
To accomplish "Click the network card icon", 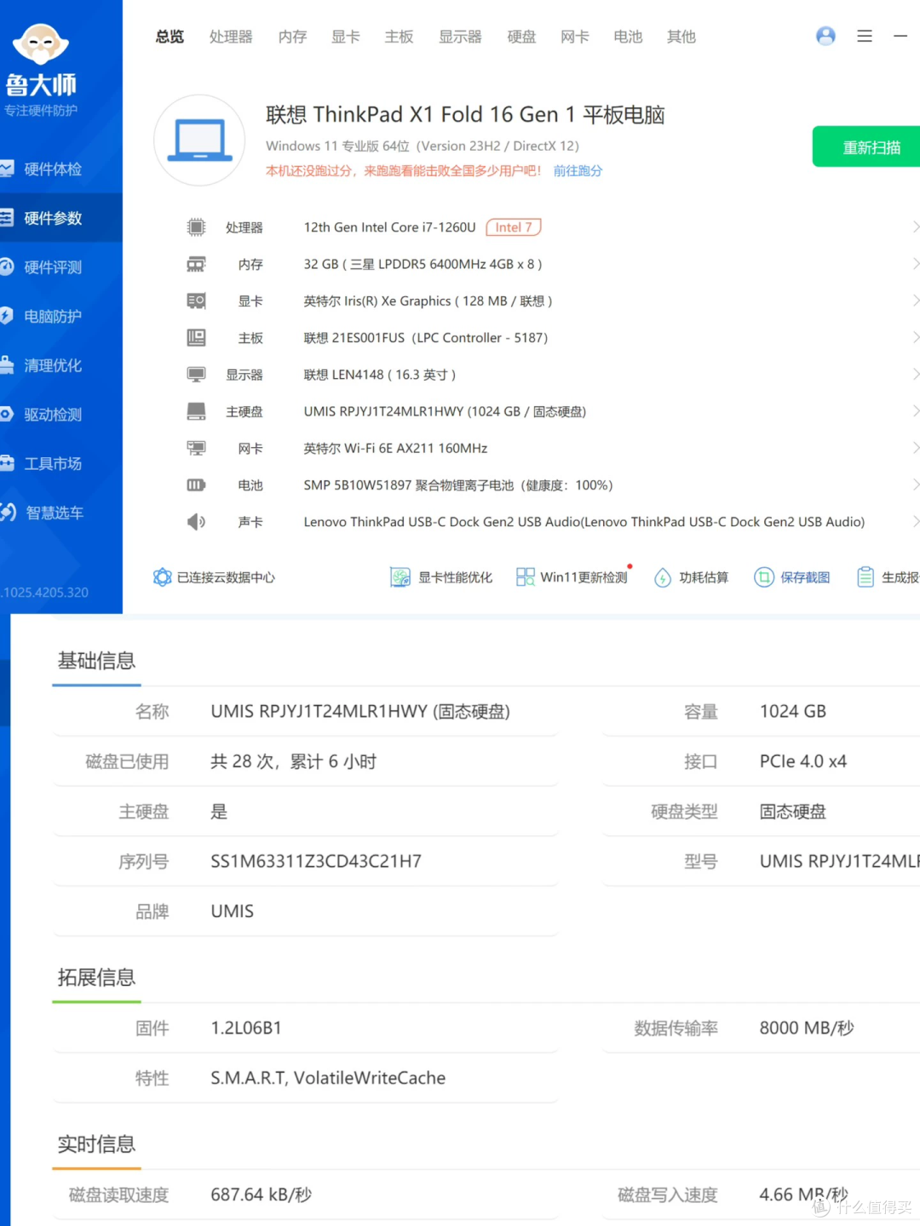I will tap(197, 449).
